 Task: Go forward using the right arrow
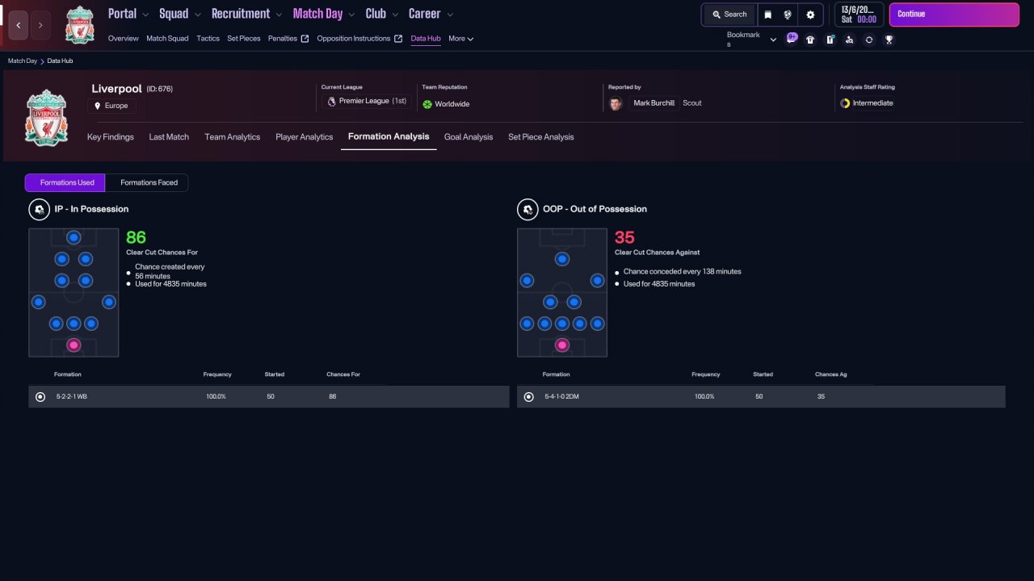40,26
